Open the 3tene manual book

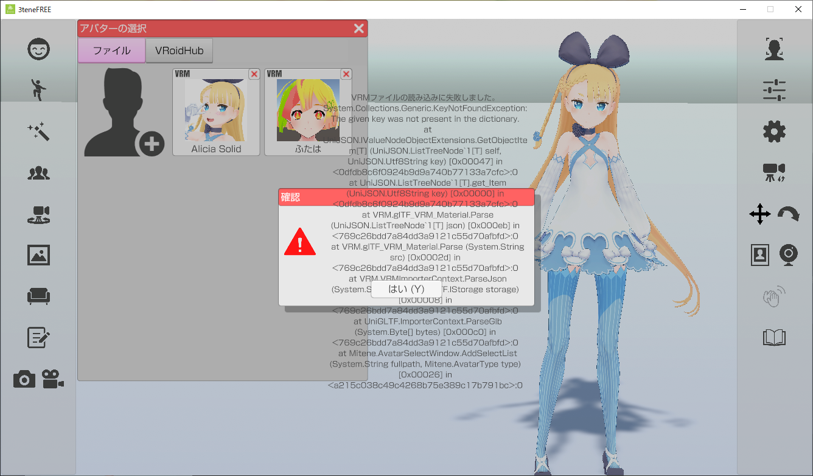coord(773,337)
